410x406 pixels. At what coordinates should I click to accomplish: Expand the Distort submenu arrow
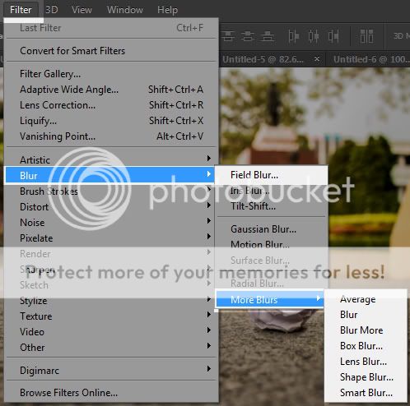click(x=209, y=205)
